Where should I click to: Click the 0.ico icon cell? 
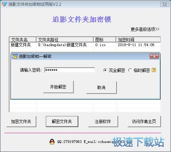(x=100, y=45)
